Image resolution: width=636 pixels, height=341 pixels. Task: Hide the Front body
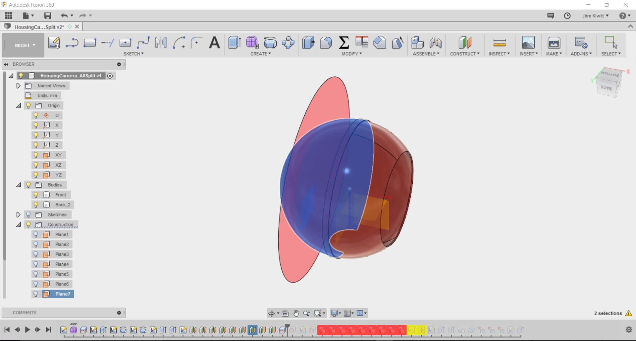[36, 195]
